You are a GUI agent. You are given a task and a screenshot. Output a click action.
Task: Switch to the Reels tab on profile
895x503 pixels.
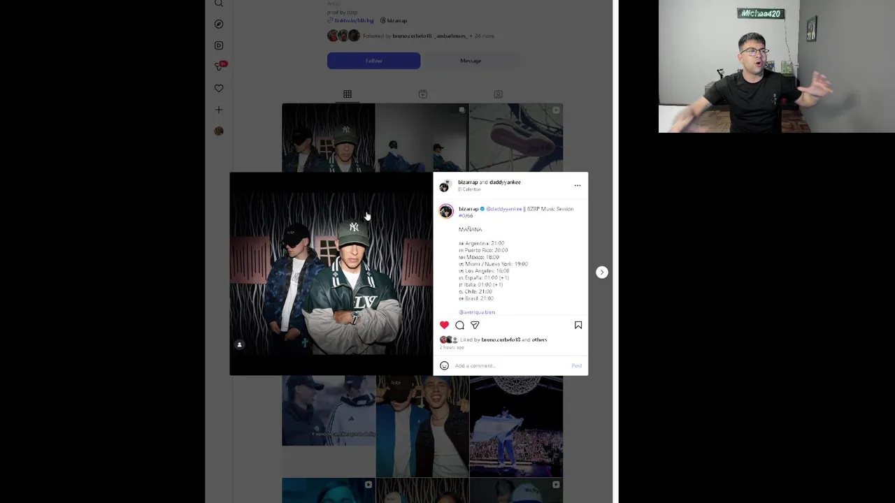tap(422, 94)
